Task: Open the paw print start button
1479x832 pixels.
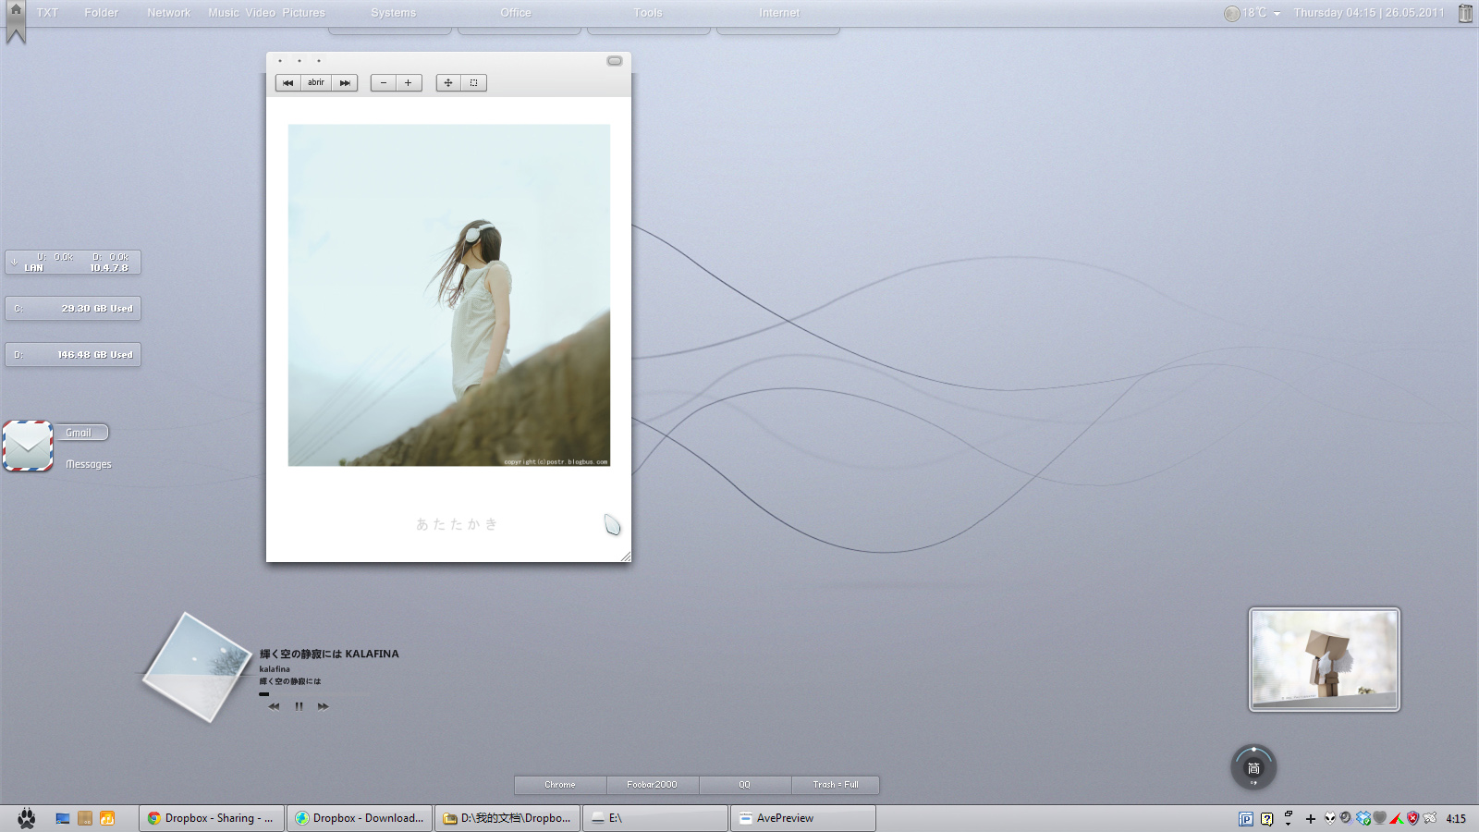Action: click(x=26, y=818)
